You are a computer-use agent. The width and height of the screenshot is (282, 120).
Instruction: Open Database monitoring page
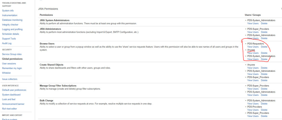(12, 20)
